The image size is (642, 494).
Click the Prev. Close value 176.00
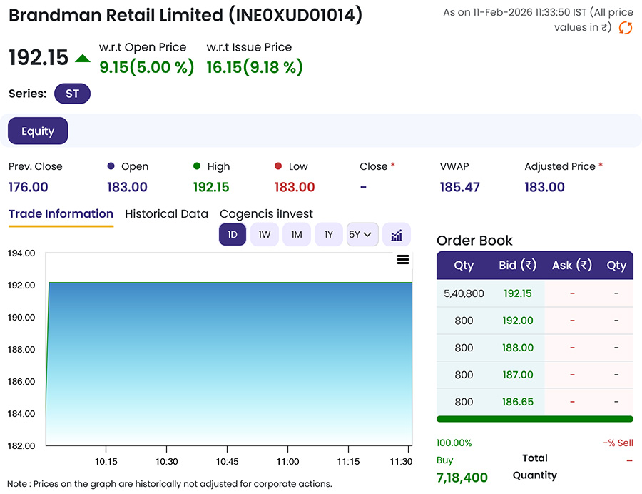29,187
